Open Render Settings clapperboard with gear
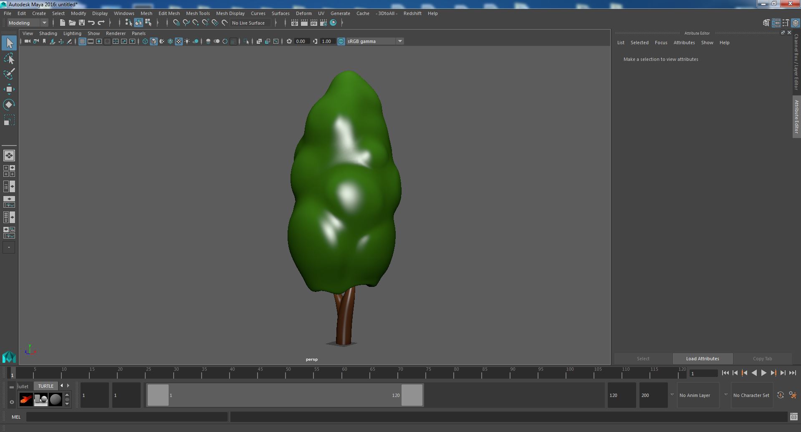Image resolution: width=801 pixels, height=432 pixels. point(323,23)
